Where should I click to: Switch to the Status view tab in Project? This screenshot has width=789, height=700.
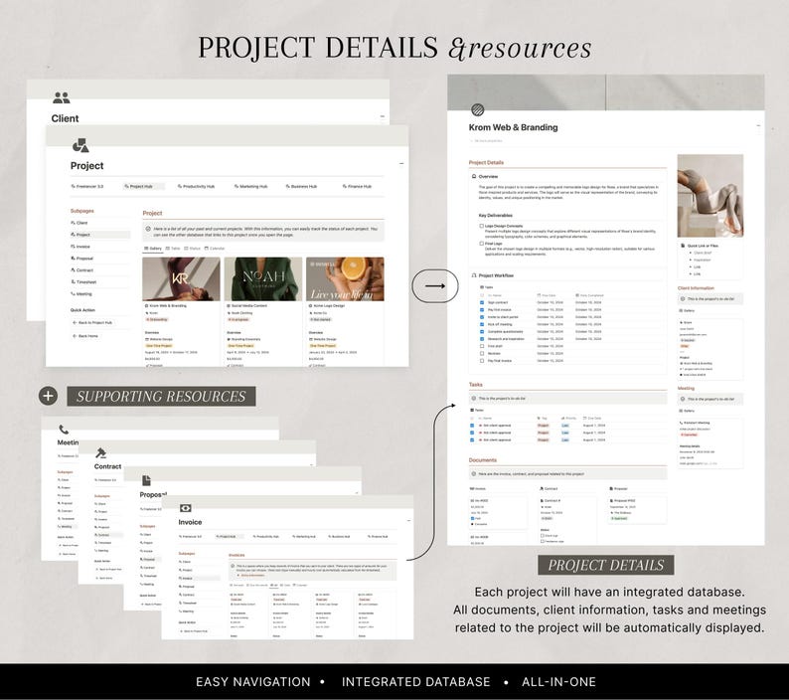(192, 249)
